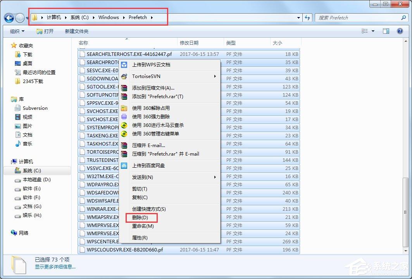412x279 pixels.
Task: Click the 库 libraries icon
Action: [14, 99]
